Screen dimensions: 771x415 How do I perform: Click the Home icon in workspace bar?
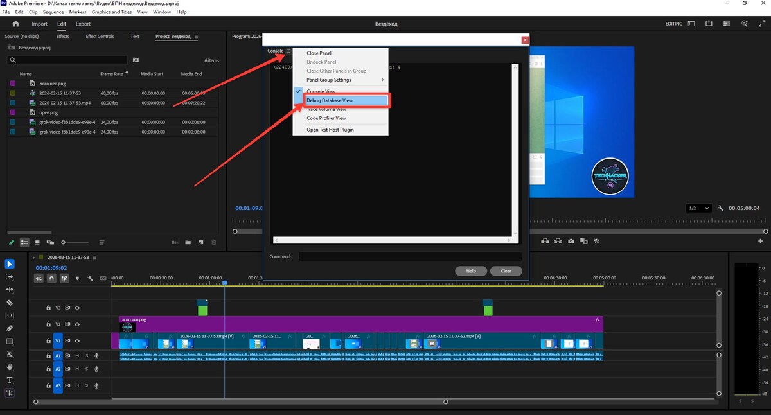[x=16, y=24]
